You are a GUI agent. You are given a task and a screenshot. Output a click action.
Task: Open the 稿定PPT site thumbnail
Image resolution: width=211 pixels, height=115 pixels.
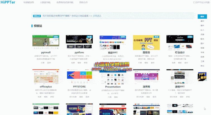pos(113,42)
